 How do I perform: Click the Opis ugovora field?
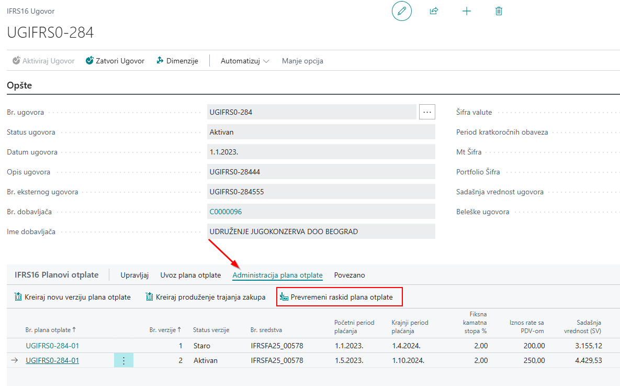pos(321,172)
